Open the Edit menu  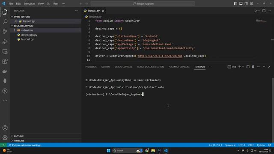(18, 4)
